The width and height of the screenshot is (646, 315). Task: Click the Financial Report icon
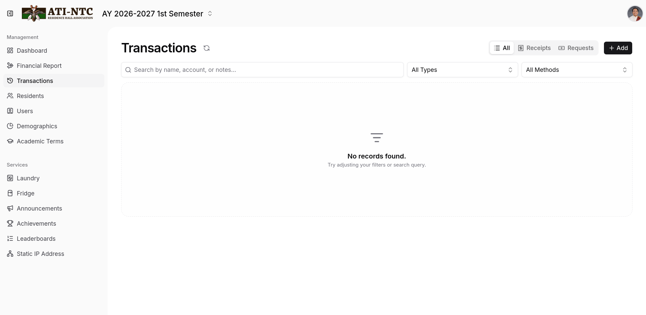pos(10,66)
